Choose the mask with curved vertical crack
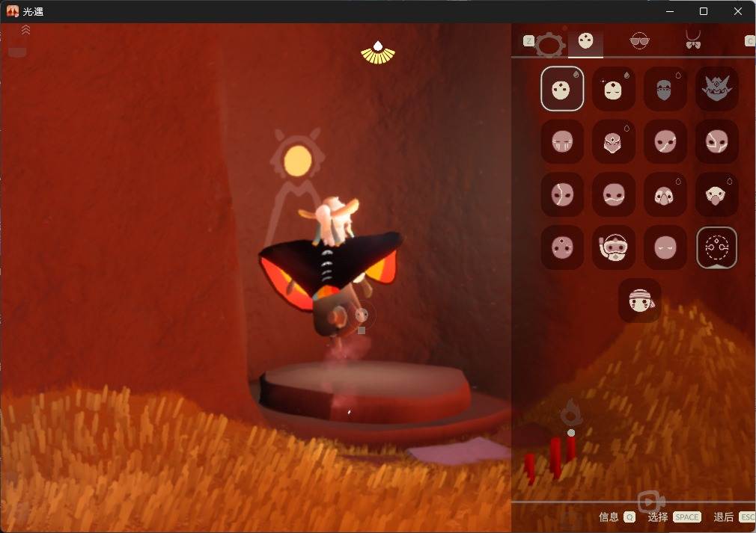The image size is (756, 533). (x=562, y=194)
